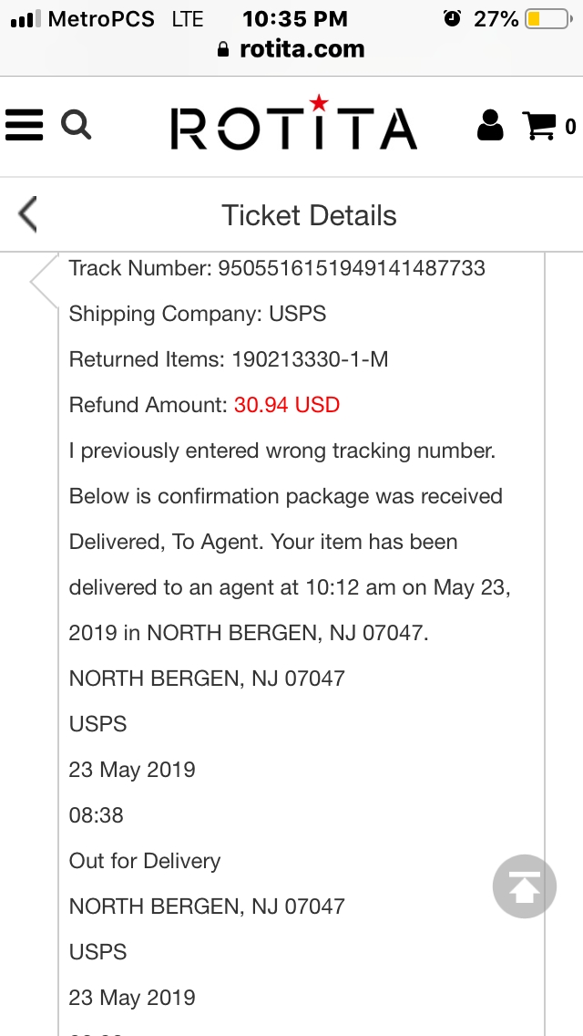Tap the Shipping Company: USPS line
Viewport: 583px width, 1036px height.
tap(198, 314)
